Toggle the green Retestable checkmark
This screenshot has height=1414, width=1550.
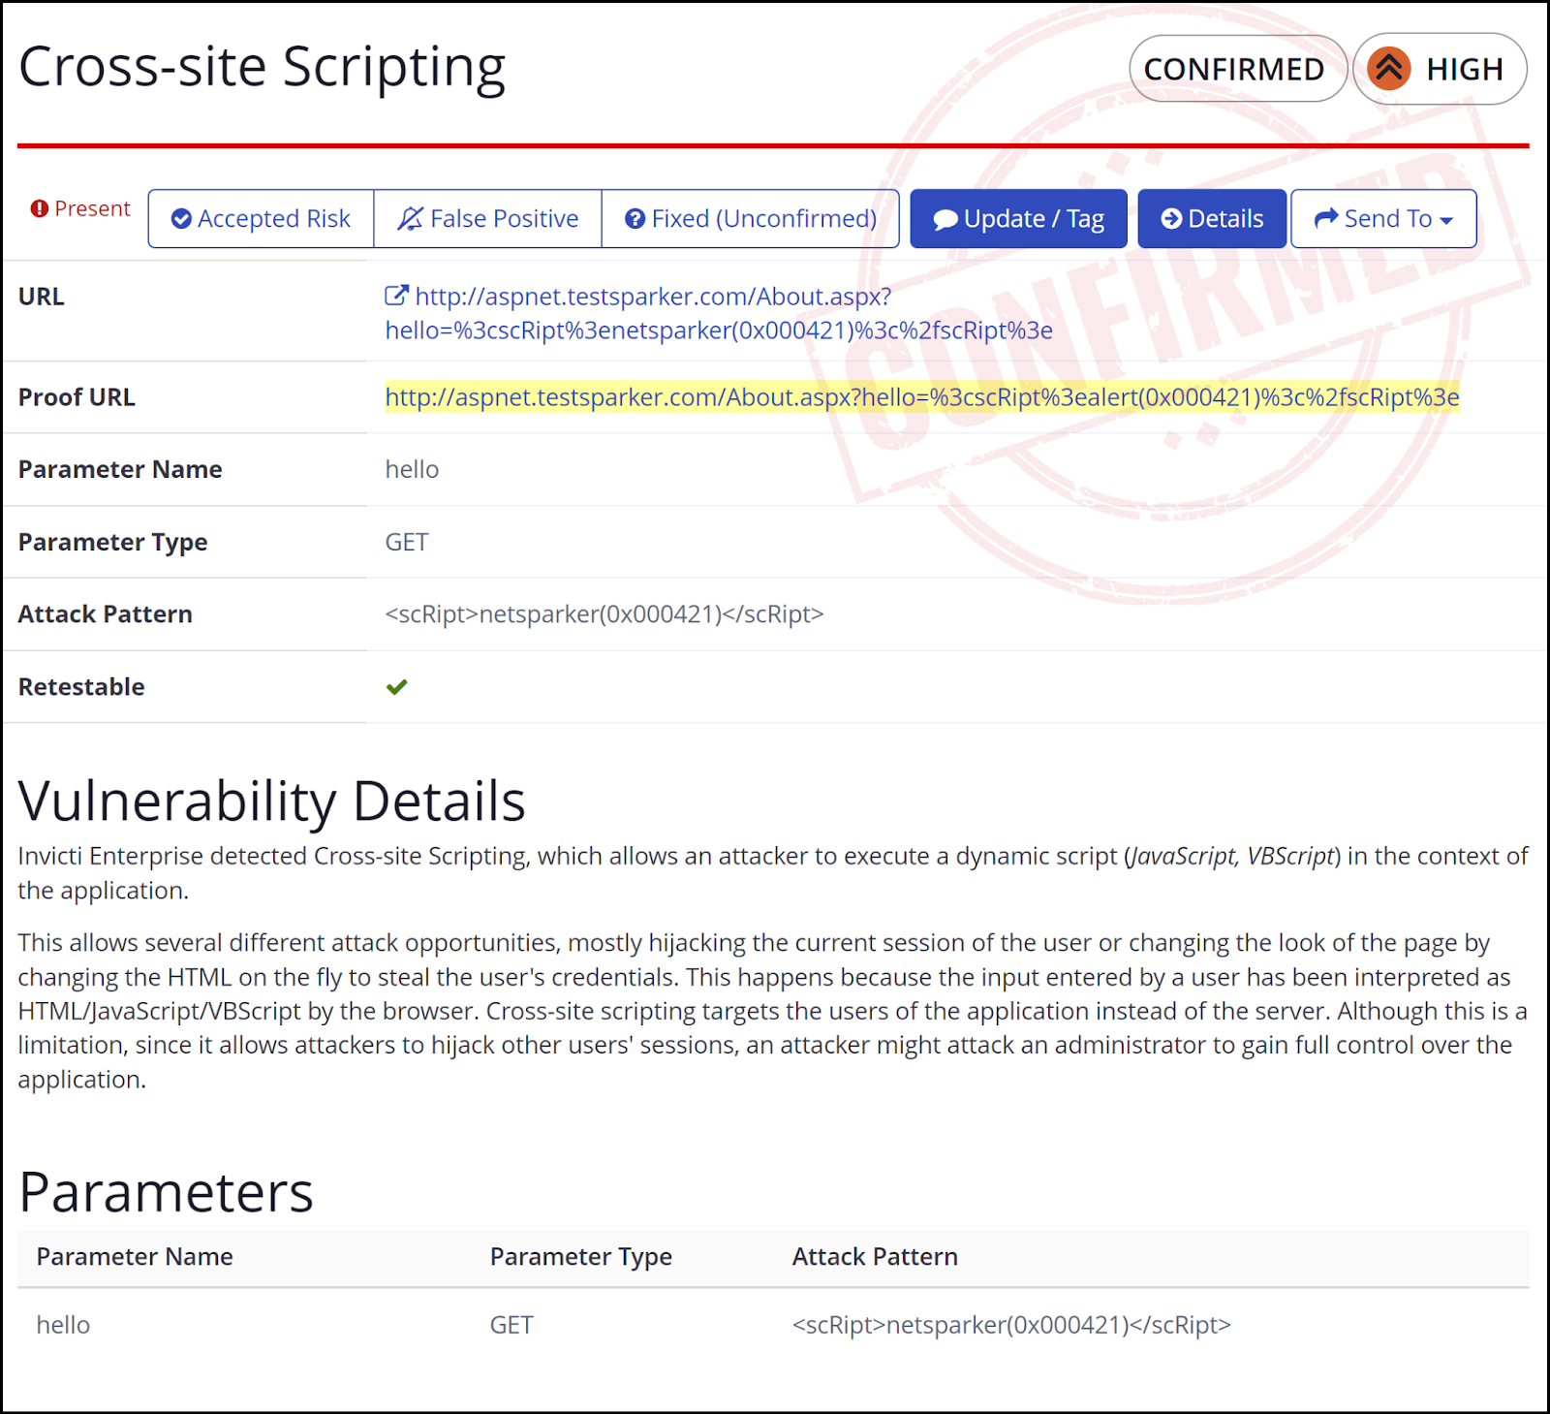397,686
